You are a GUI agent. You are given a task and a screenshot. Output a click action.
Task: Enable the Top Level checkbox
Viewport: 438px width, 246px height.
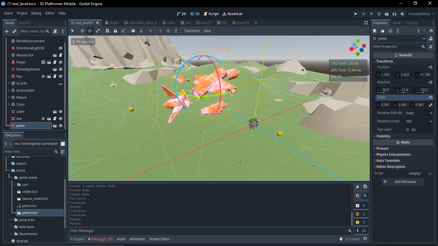pos(408,130)
